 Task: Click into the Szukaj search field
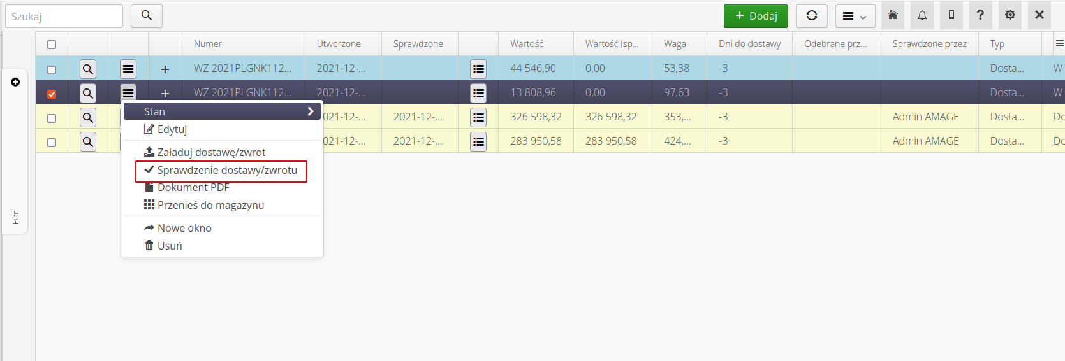[x=64, y=17]
